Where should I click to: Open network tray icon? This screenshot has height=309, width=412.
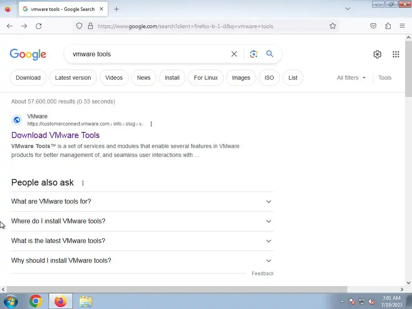(x=362, y=301)
